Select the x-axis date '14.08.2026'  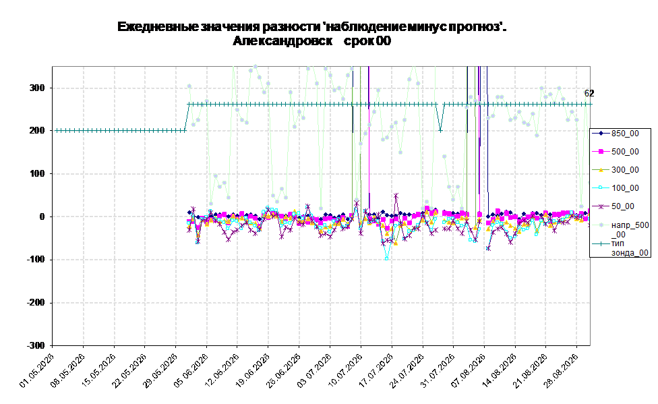[500, 370]
